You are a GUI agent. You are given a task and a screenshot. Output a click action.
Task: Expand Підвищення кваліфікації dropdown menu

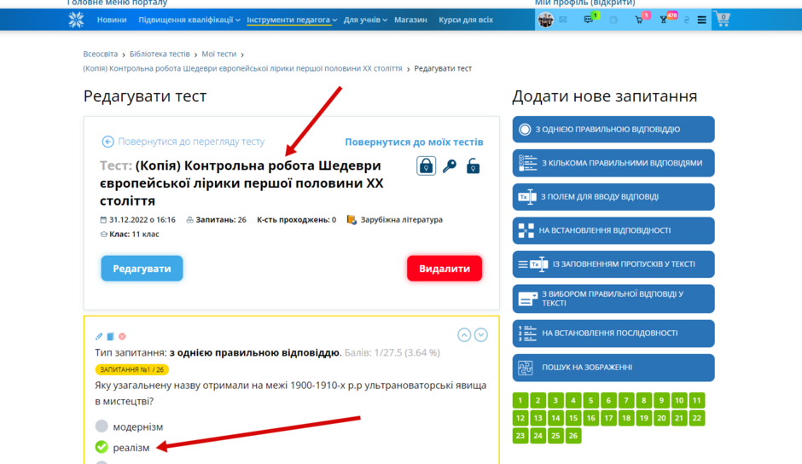[x=189, y=20]
